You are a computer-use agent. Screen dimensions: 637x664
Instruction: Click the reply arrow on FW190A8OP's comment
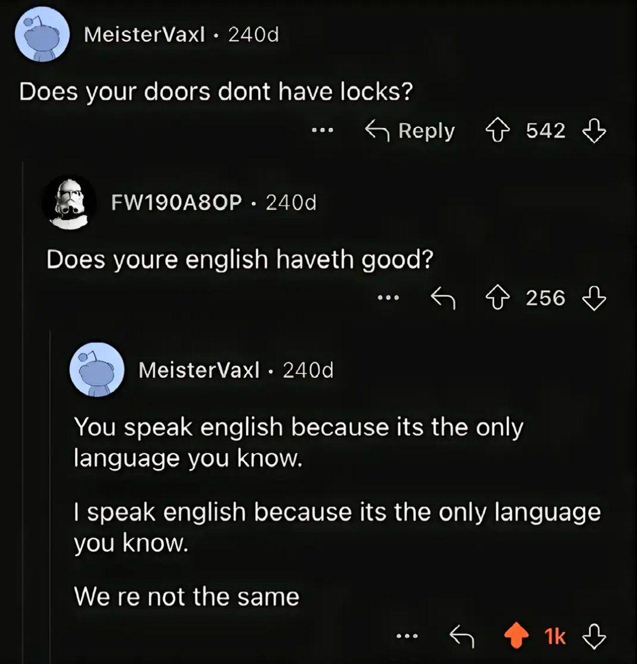(x=443, y=298)
